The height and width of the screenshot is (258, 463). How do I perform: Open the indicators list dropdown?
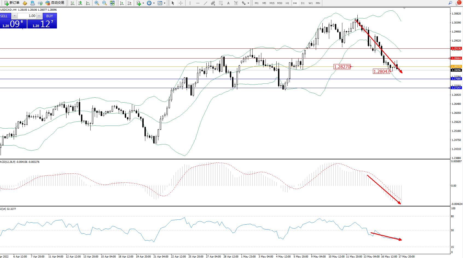pyautogui.click(x=143, y=3)
